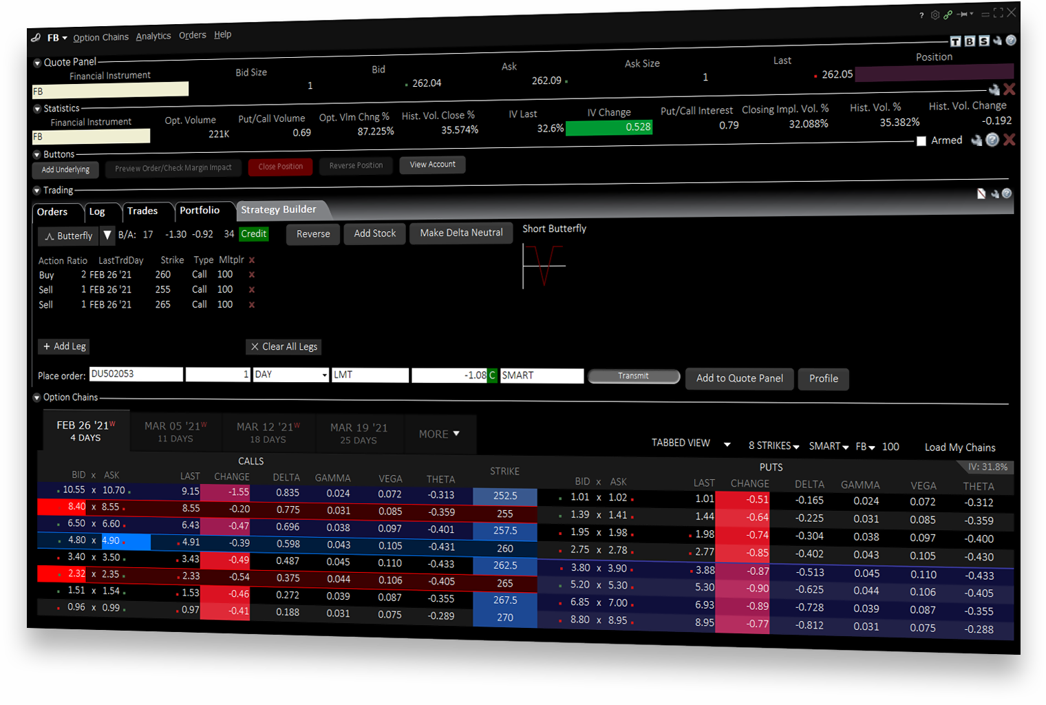
Task: Click the T icon in the top-right toolbar
Action: [x=955, y=41]
